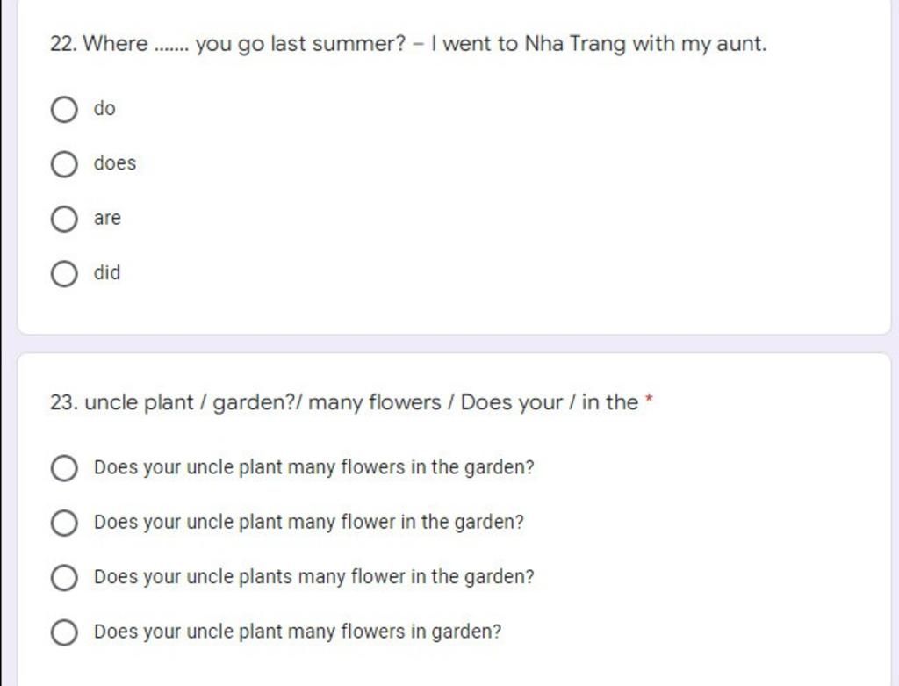Pick 'uncle plants many flower' option
This screenshot has width=899, height=686.
pos(63,578)
